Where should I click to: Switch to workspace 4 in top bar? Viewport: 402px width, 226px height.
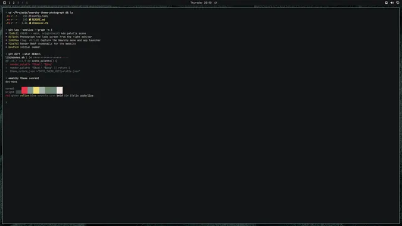tap(23, 3)
